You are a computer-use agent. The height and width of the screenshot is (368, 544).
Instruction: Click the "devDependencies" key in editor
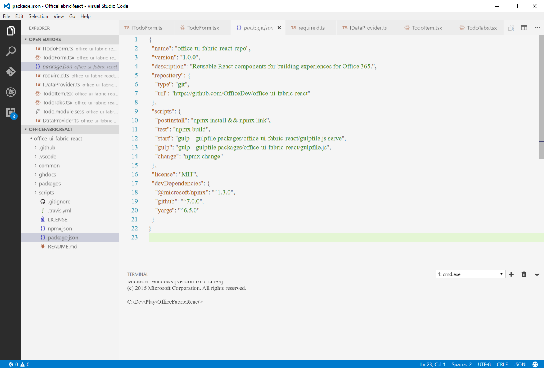(178, 183)
